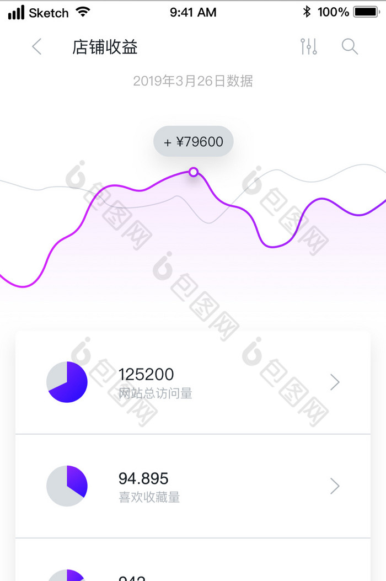Image resolution: width=386 pixels, height=581 pixels.
Task: Tap the Bluetooth status icon
Action: tap(307, 12)
